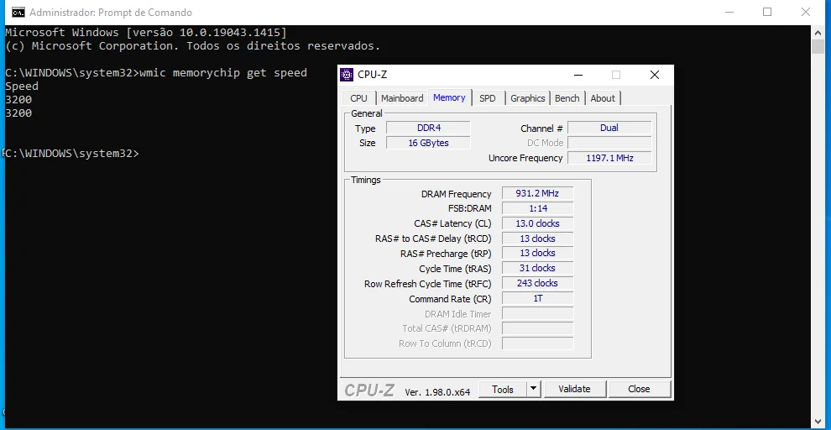Click the DRAM Frequency 931.2 MHz value
The width and height of the screenshot is (831, 430).
coord(537,193)
